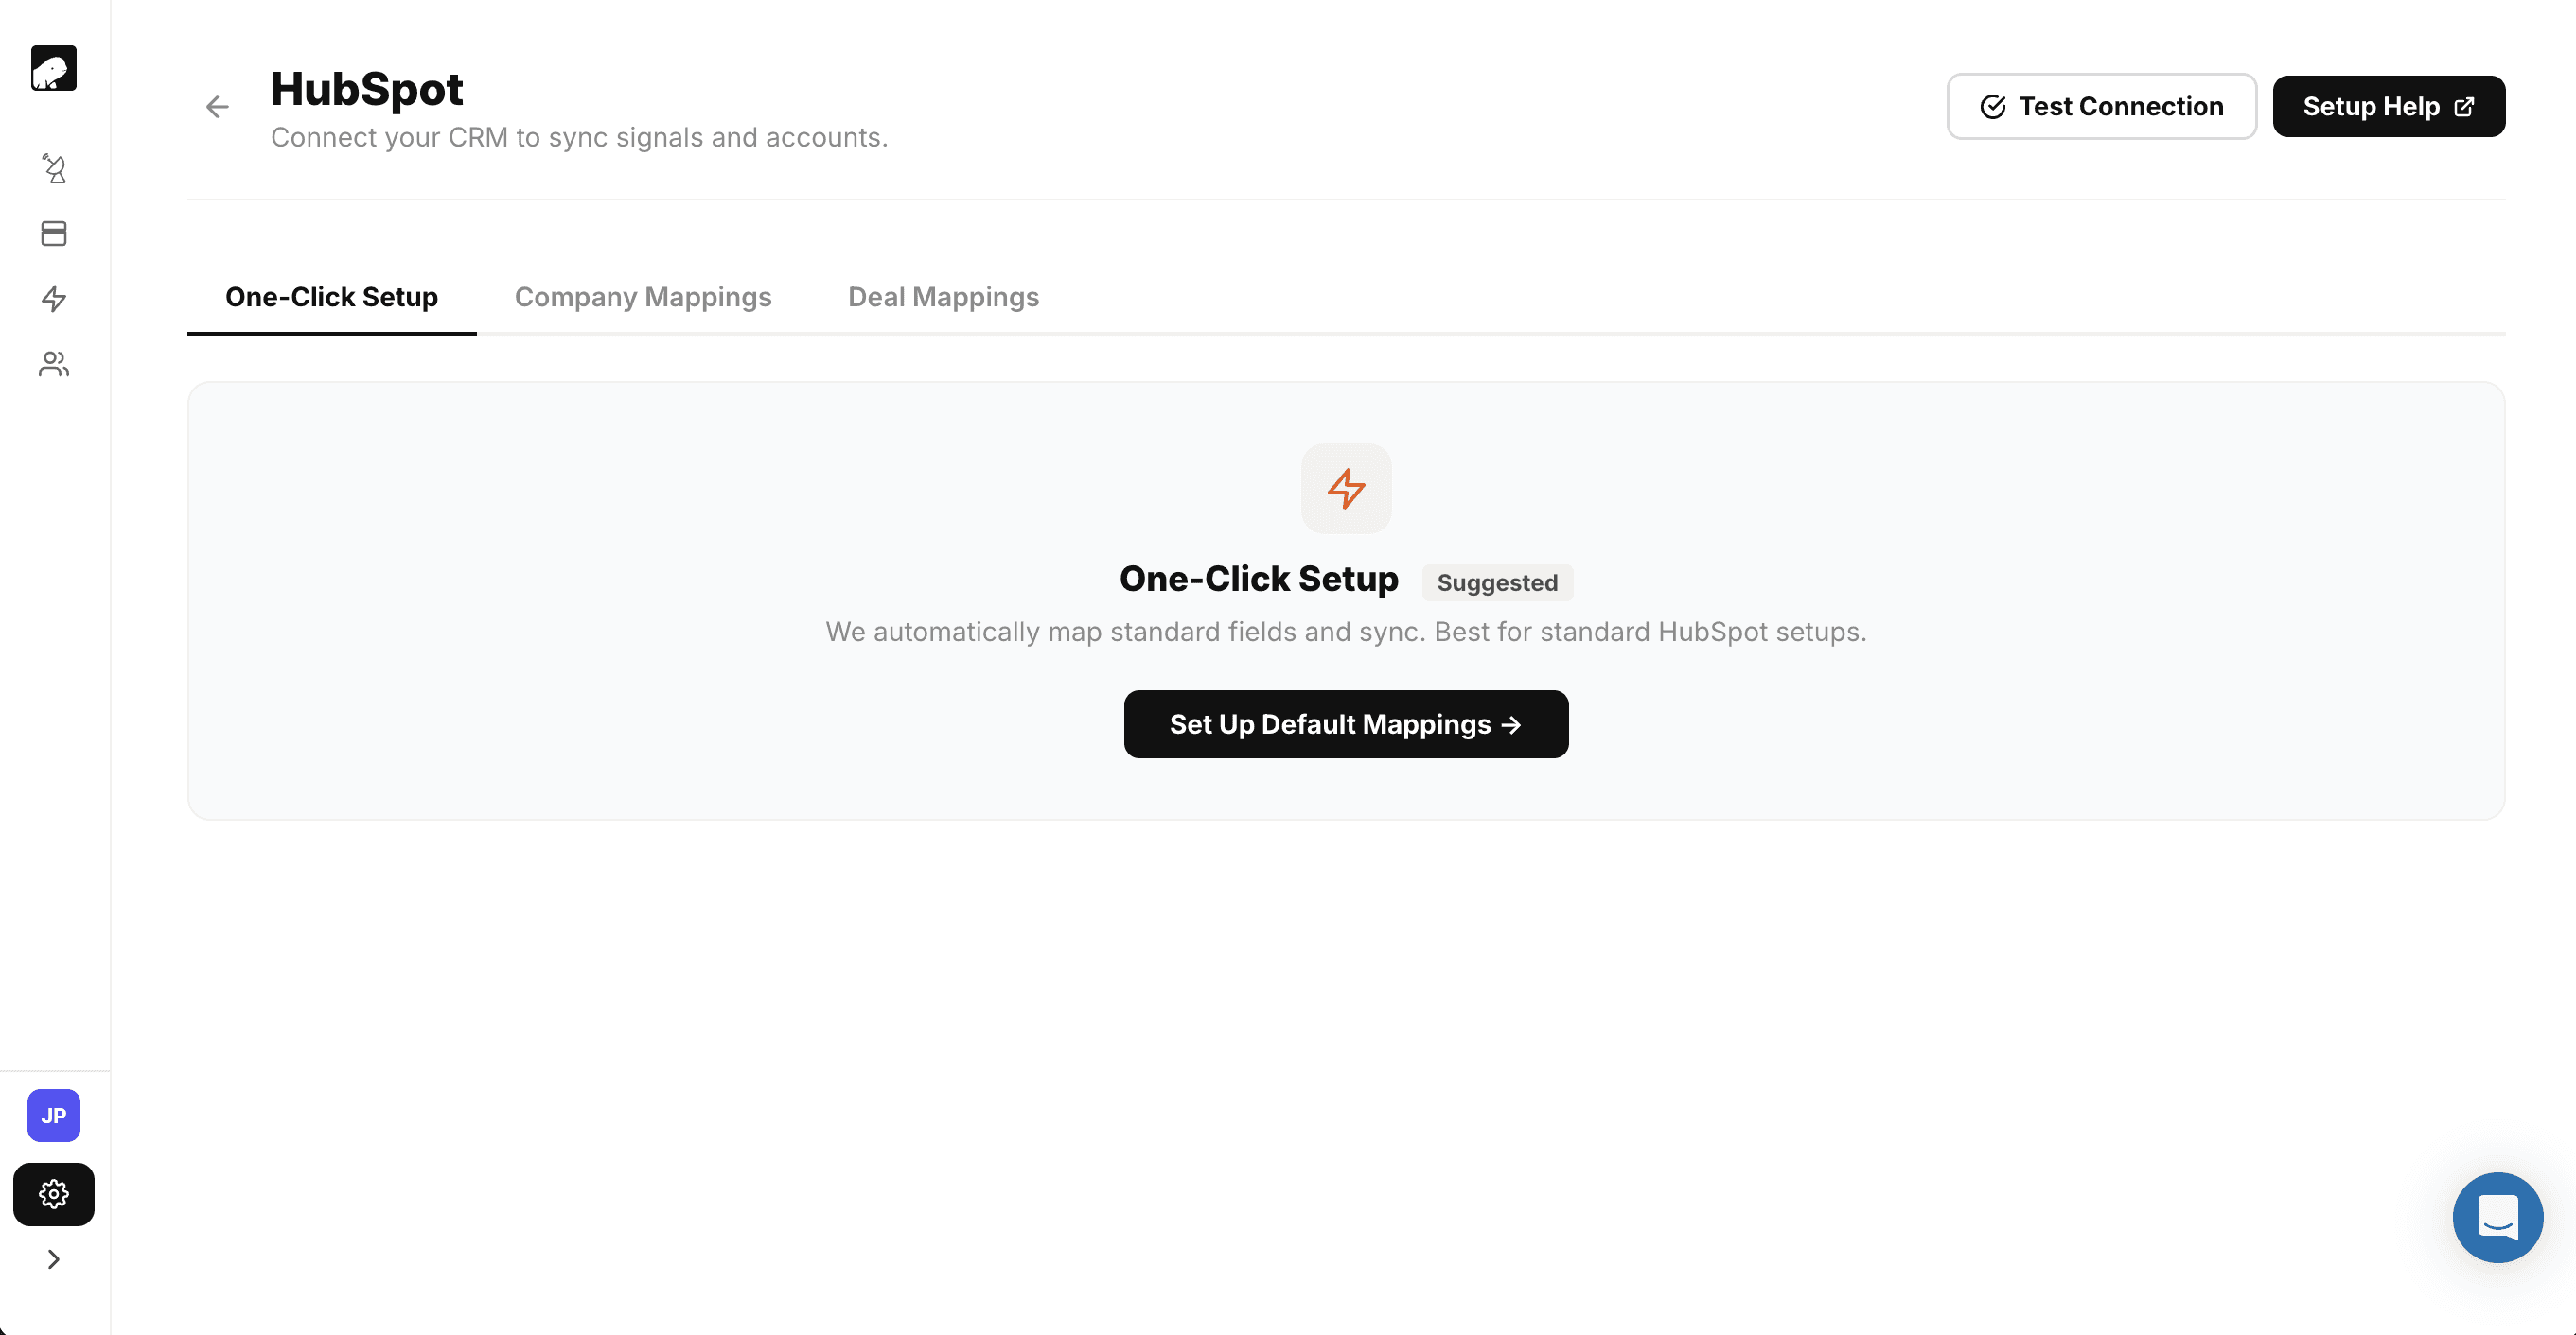Screen dimensions: 2576x1335
Task: Open Setup Help
Action: point(2388,106)
